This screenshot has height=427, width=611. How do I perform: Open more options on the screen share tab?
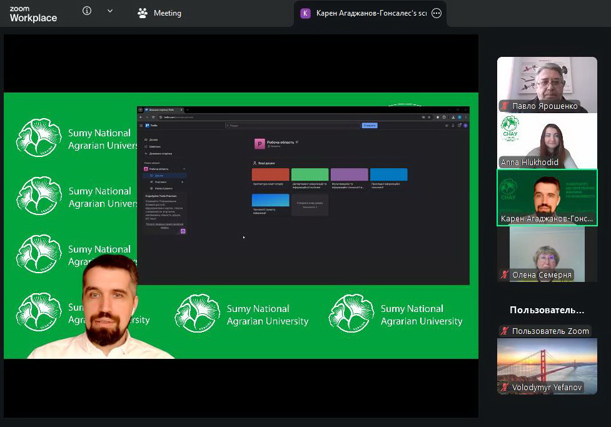(x=437, y=13)
